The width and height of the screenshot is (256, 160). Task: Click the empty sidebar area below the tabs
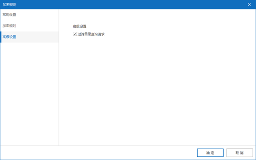click(29, 94)
